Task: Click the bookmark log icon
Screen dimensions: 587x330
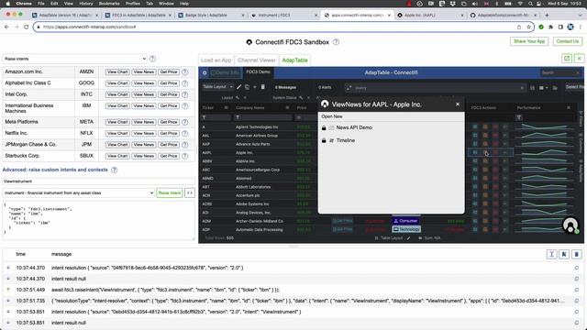Action: (564, 255)
